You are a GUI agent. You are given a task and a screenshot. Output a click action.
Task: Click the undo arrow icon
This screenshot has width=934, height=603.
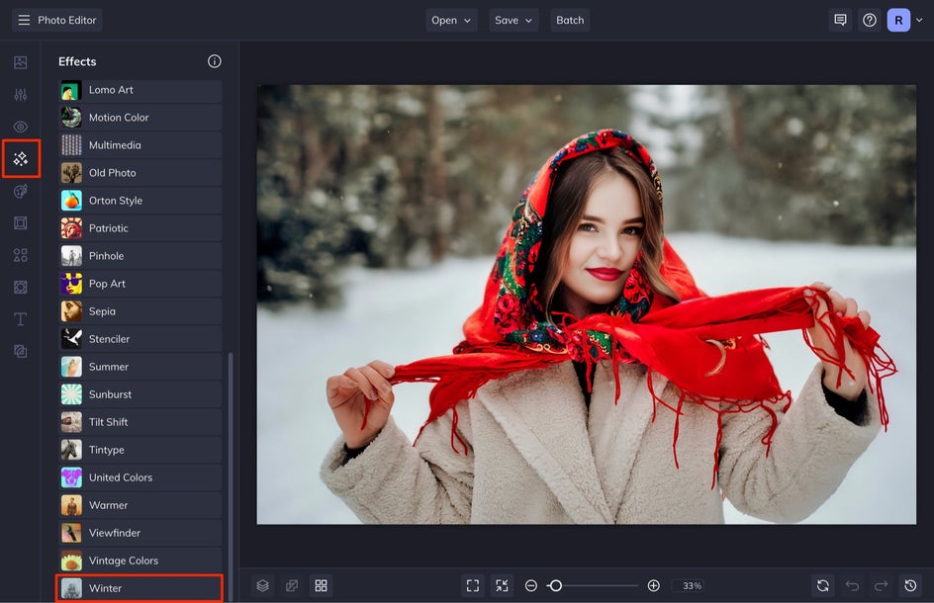tap(852, 586)
